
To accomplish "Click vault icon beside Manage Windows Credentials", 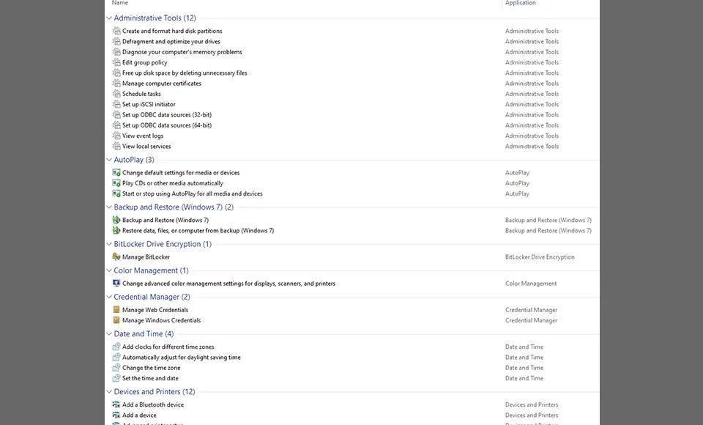I will [x=116, y=320].
